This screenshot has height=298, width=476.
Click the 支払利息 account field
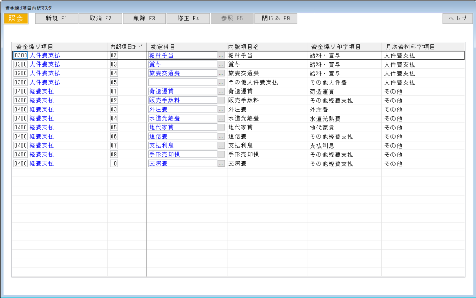pyautogui.click(x=182, y=145)
